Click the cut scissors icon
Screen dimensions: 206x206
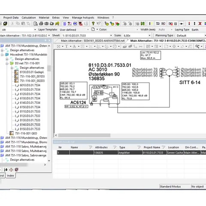click(x=12, y=24)
